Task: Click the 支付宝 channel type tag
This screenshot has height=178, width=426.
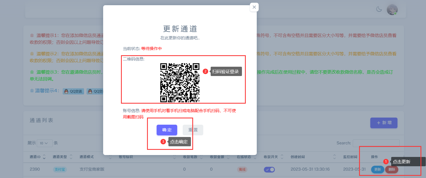Action: coord(60,170)
